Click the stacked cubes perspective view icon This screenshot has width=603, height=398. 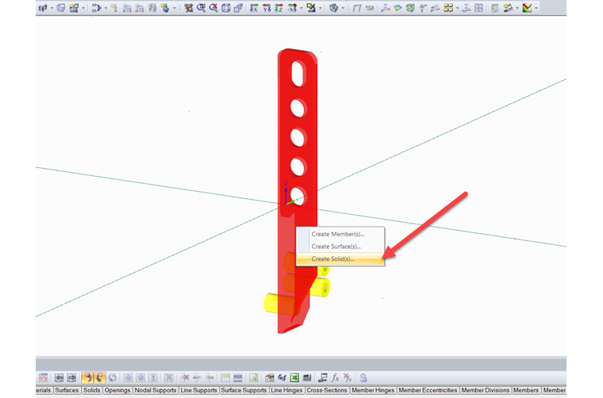click(239, 8)
